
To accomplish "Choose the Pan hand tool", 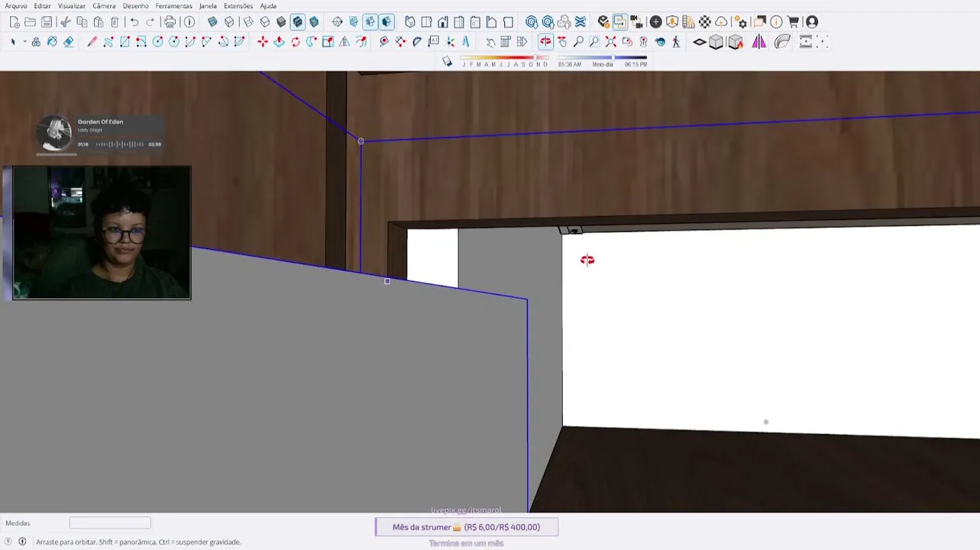I will pyautogui.click(x=562, y=42).
